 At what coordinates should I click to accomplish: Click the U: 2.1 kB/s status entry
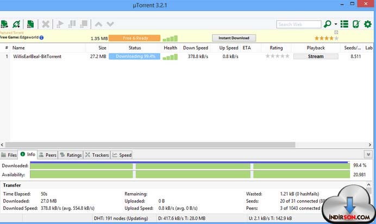tap(270, 218)
